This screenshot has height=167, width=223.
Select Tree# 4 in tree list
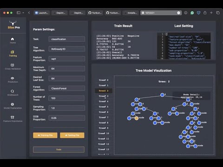click(x=104, y=102)
